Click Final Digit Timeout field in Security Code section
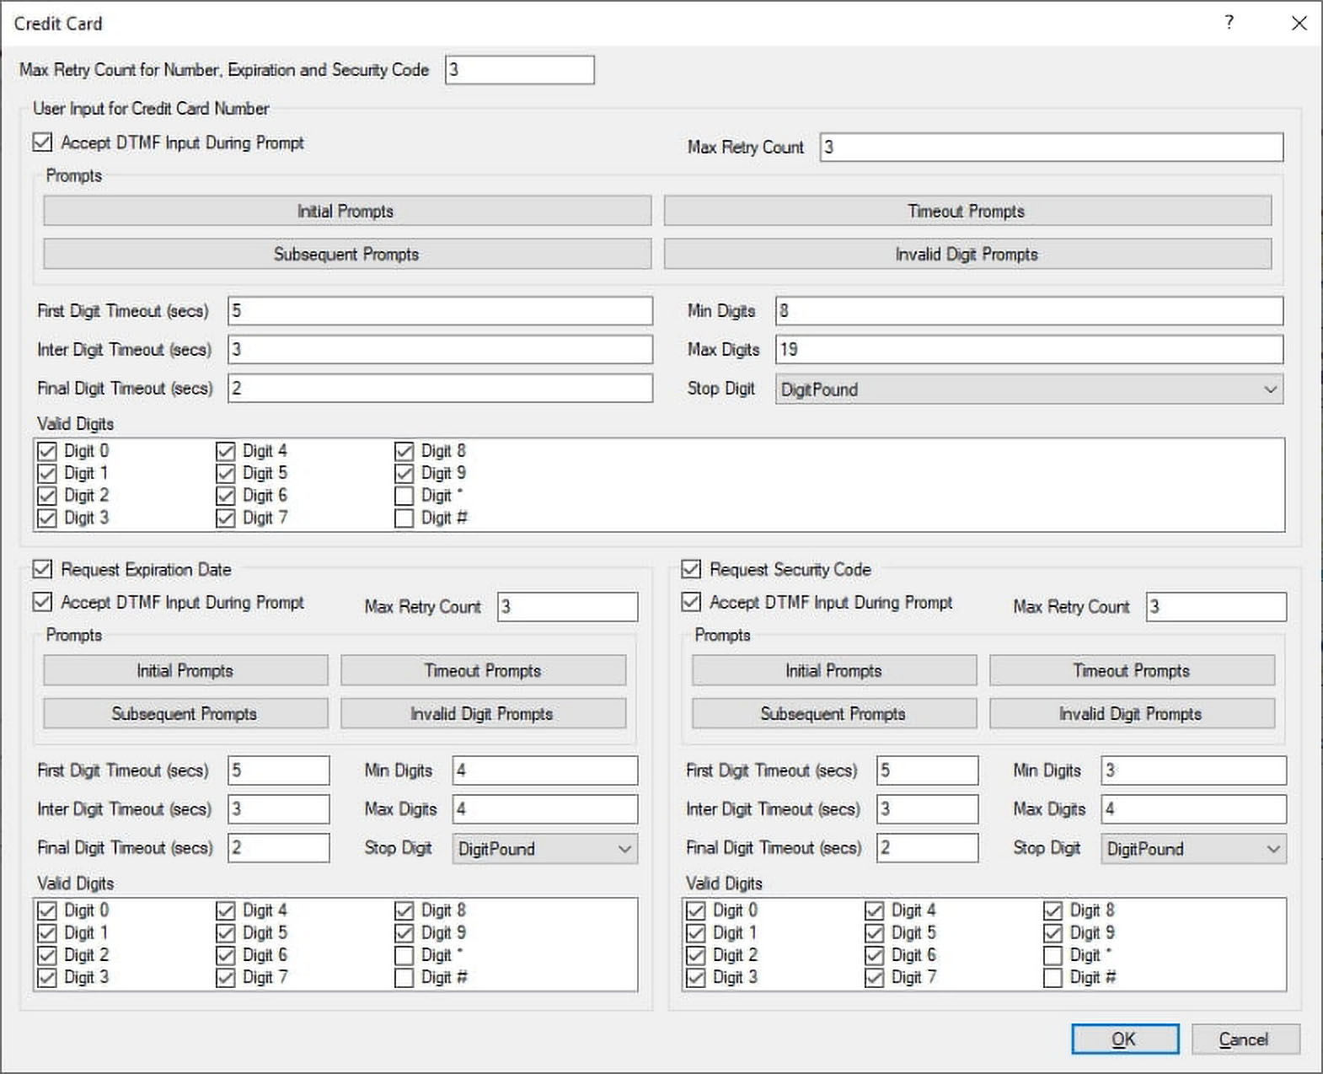 coord(928,847)
